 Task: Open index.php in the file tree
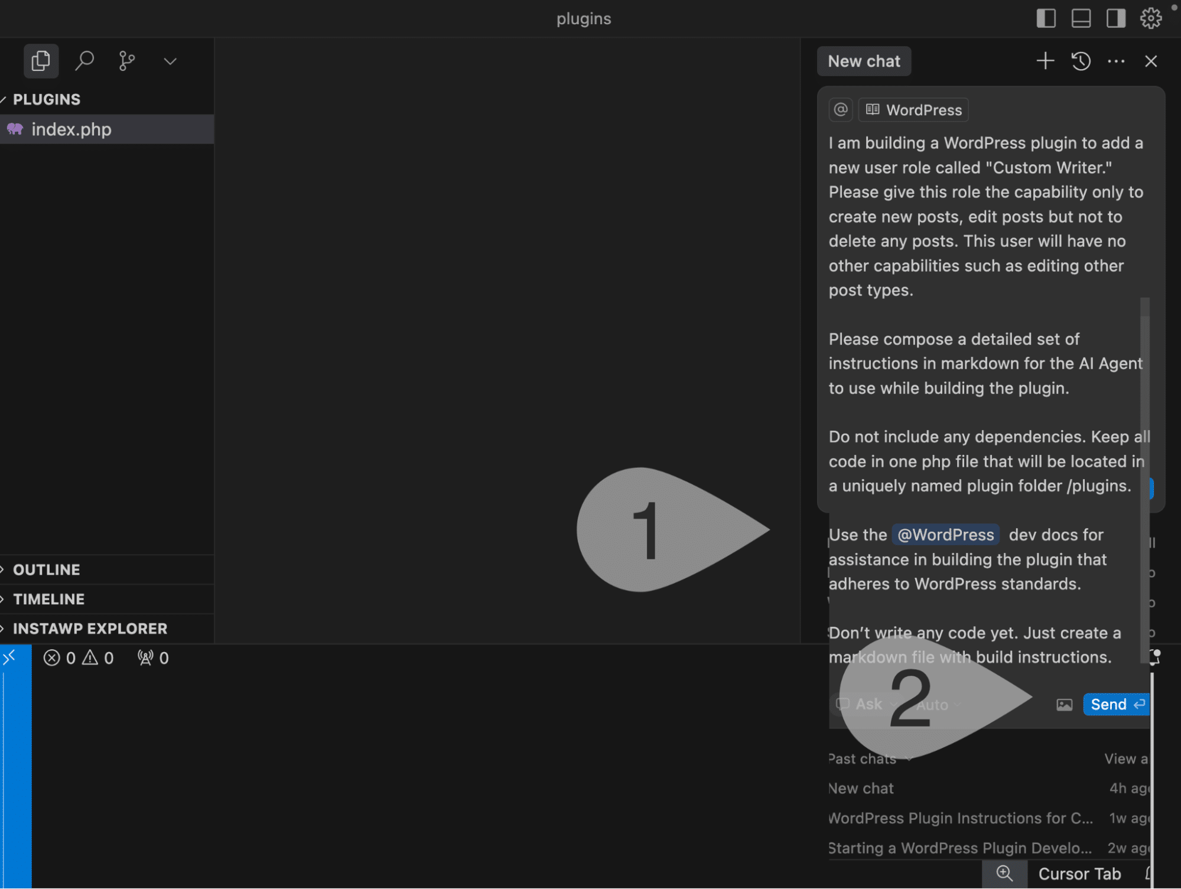coord(107,129)
